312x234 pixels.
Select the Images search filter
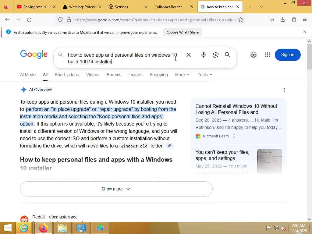[135, 75]
